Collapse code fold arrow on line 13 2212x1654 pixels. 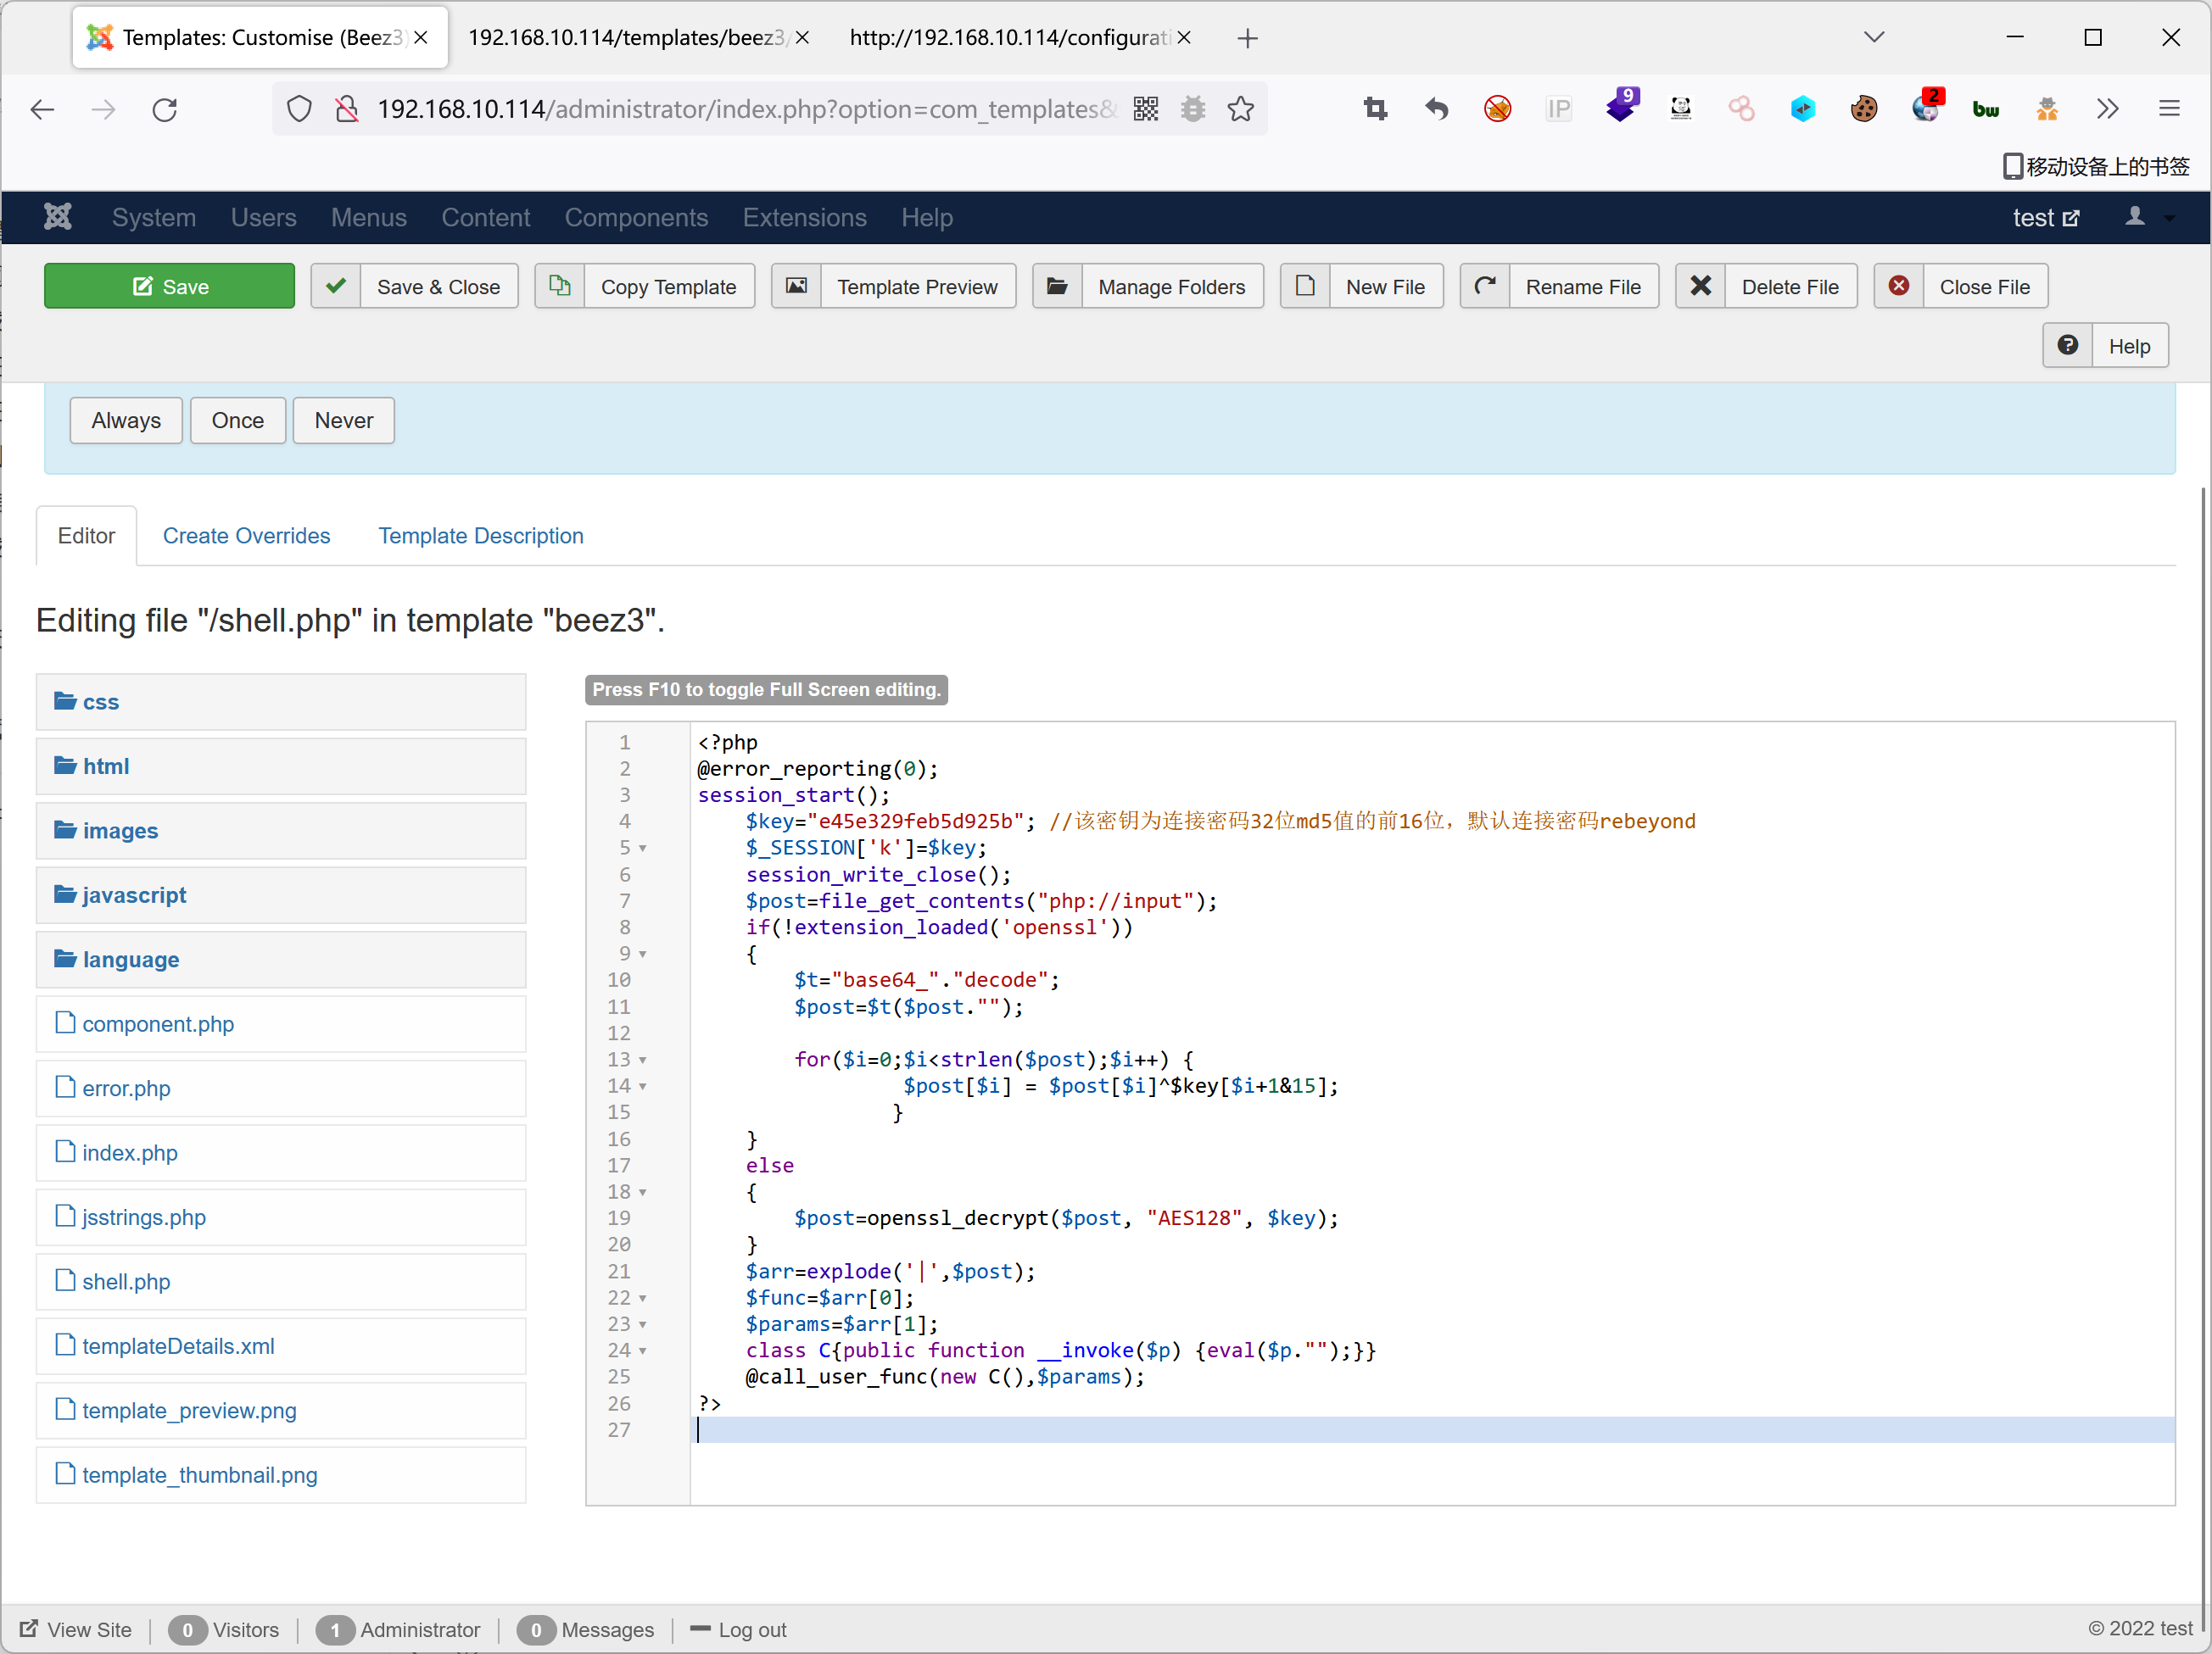coord(643,1061)
